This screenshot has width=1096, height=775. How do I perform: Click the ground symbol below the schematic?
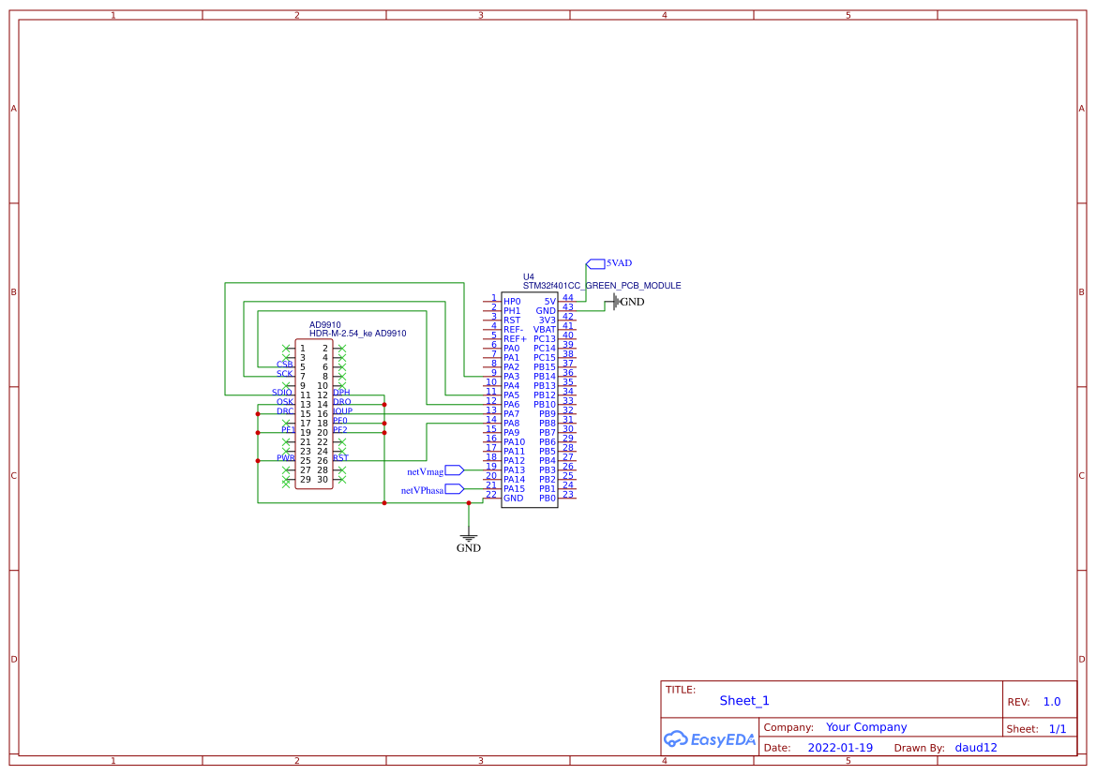[469, 536]
